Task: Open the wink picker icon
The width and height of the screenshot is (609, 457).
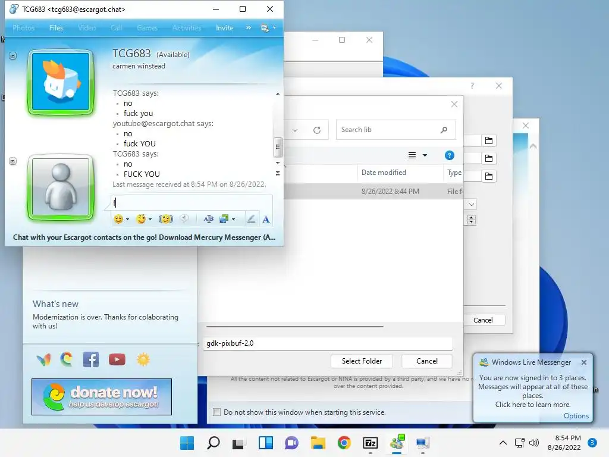Action: coord(141,219)
